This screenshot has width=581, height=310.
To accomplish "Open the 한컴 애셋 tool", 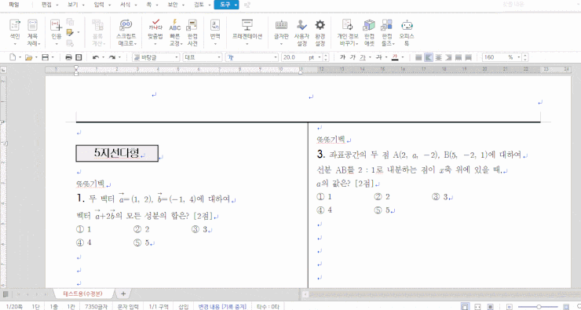I will (369, 33).
